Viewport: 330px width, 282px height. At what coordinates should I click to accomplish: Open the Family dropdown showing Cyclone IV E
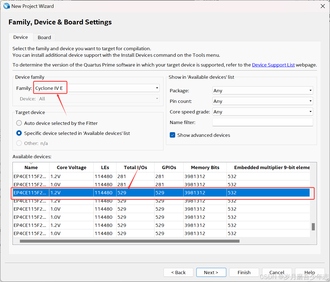(97, 88)
